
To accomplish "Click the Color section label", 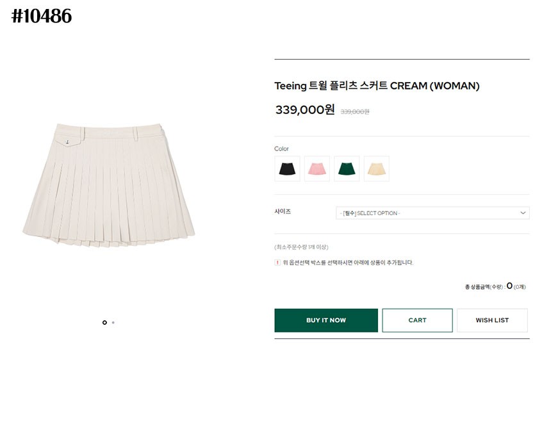I will tap(281, 149).
